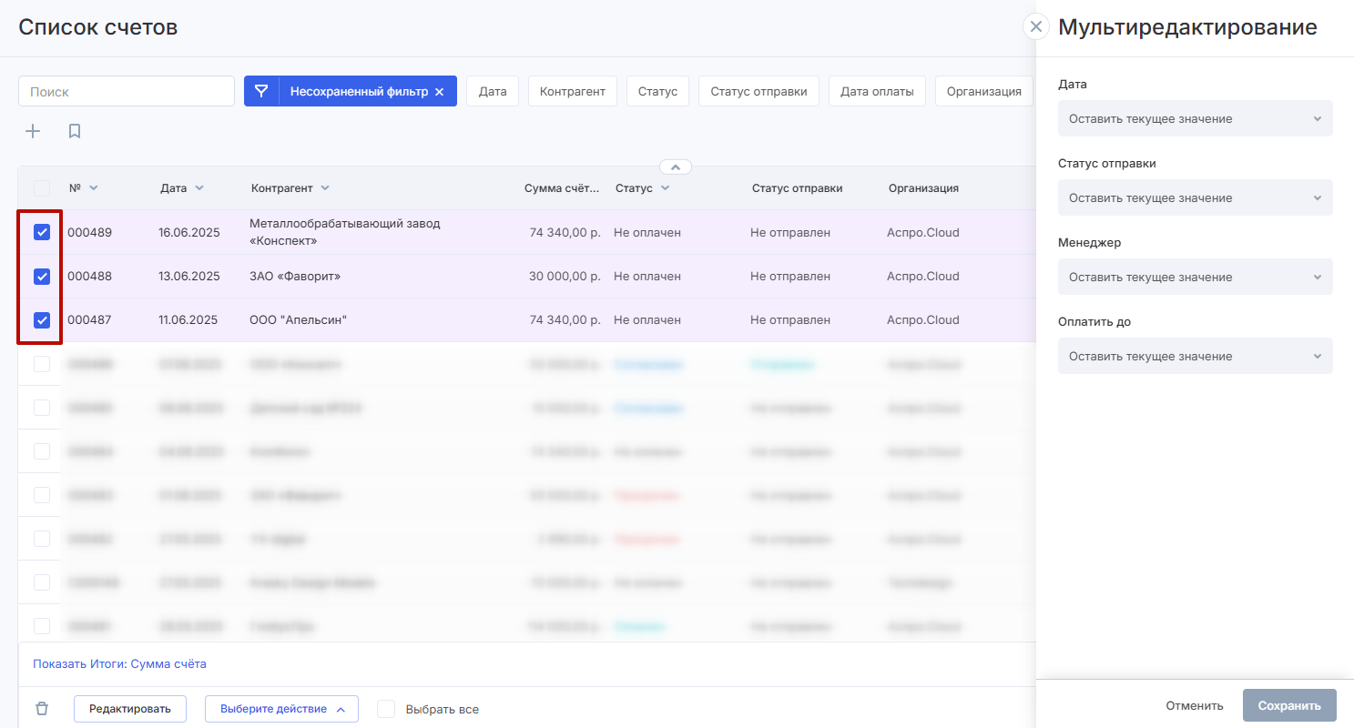Click the funnel filter icon
Screen dimensions: 1354x728
[261, 91]
